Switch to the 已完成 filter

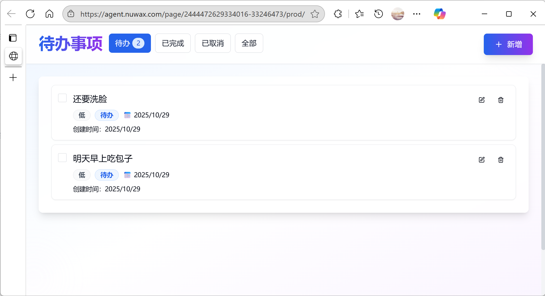point(173,43)
